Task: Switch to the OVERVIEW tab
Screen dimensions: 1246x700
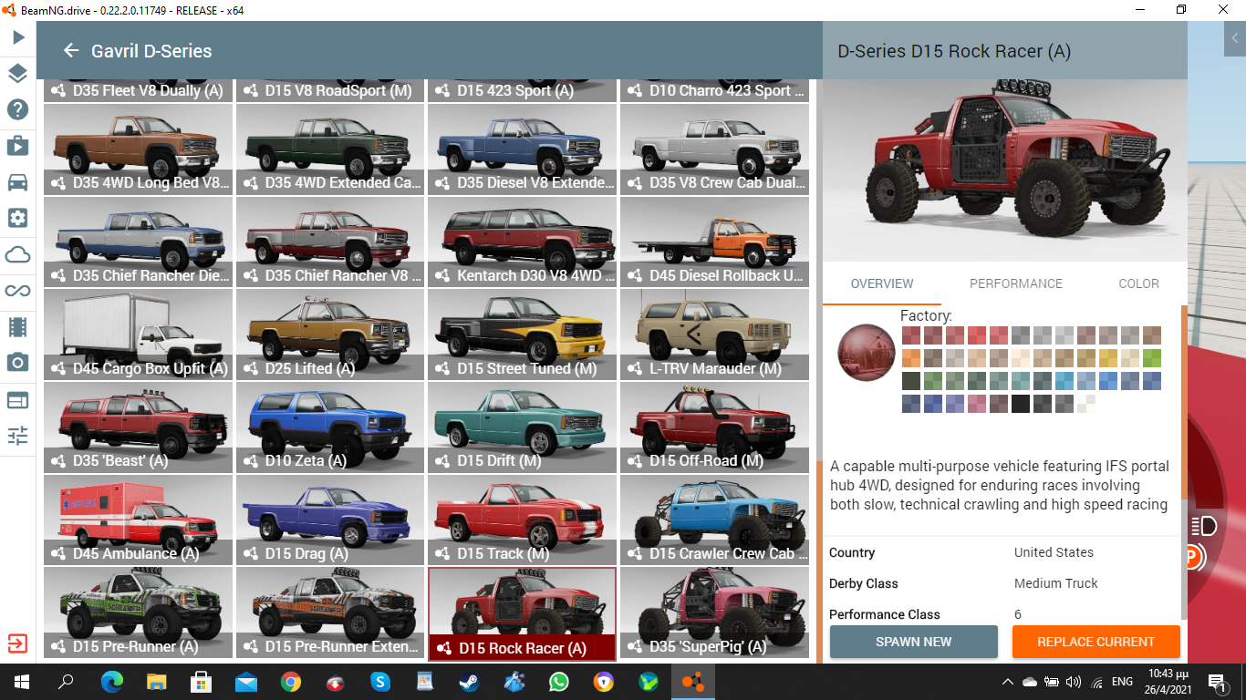Action: tap(882, 283)
